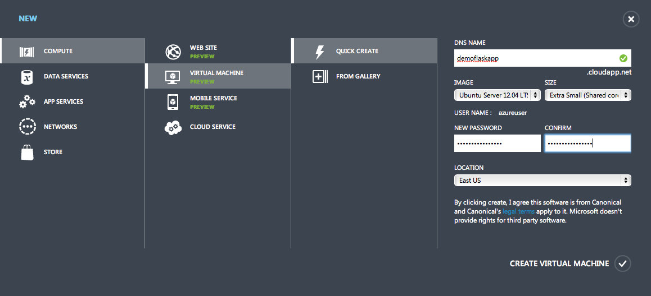This screenshot has height=296, width=651.
Task: Click the New Password field
Action: [x=498, y=144]
